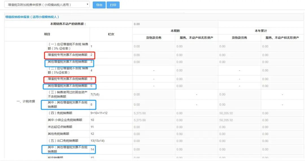305x161 pixels.
Task: Select the 本年累计 header
Action: 261,31
